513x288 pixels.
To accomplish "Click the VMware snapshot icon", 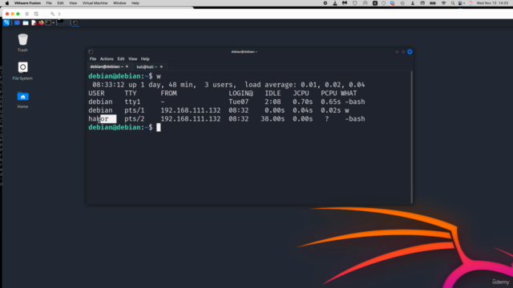I will [x=36, y=14].
